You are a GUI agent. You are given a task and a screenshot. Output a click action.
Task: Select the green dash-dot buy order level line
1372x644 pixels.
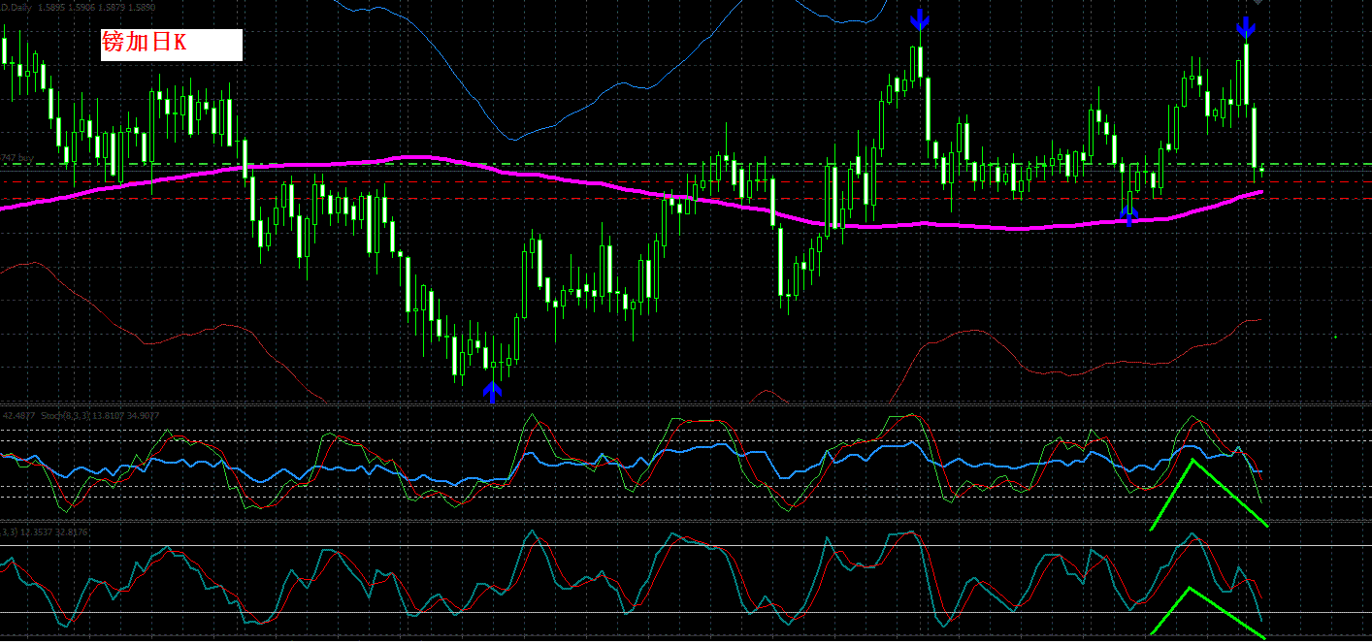pyautogui.click(x=686, y=164)
